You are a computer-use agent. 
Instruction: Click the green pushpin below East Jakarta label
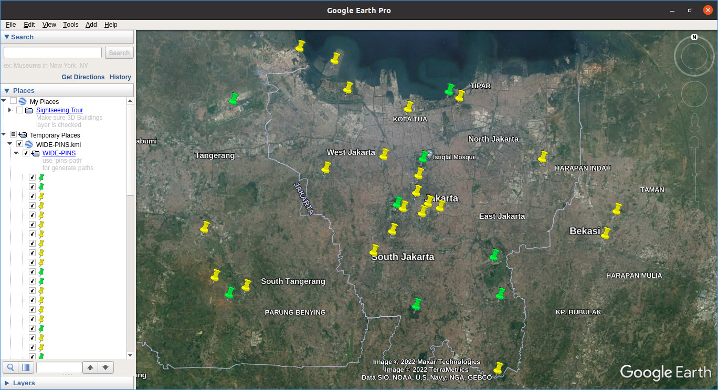pos(494,255)
